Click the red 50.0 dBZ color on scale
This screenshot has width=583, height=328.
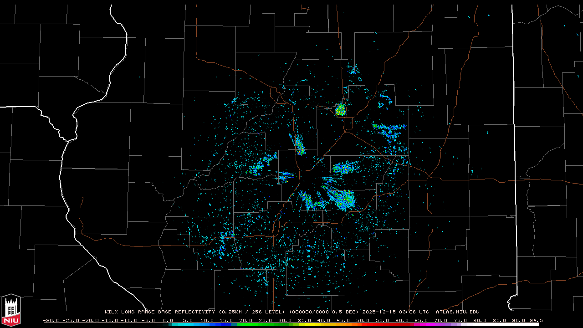363,324
